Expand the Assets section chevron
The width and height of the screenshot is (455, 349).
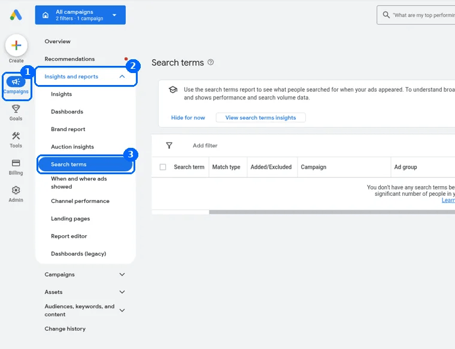point(122,292)
